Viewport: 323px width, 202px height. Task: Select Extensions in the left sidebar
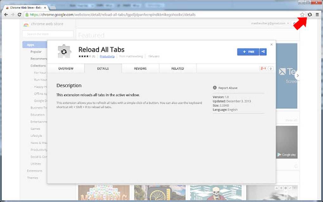[35, 171]
